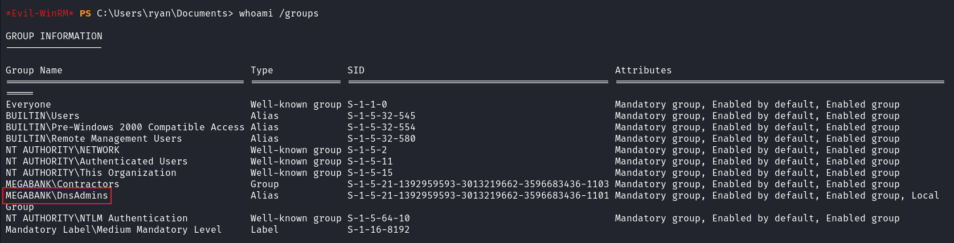The height and width of the screenshot is (243, 954).
Task: Select the MEGABANK\Contractors group name
Action: tap(63, 184)
